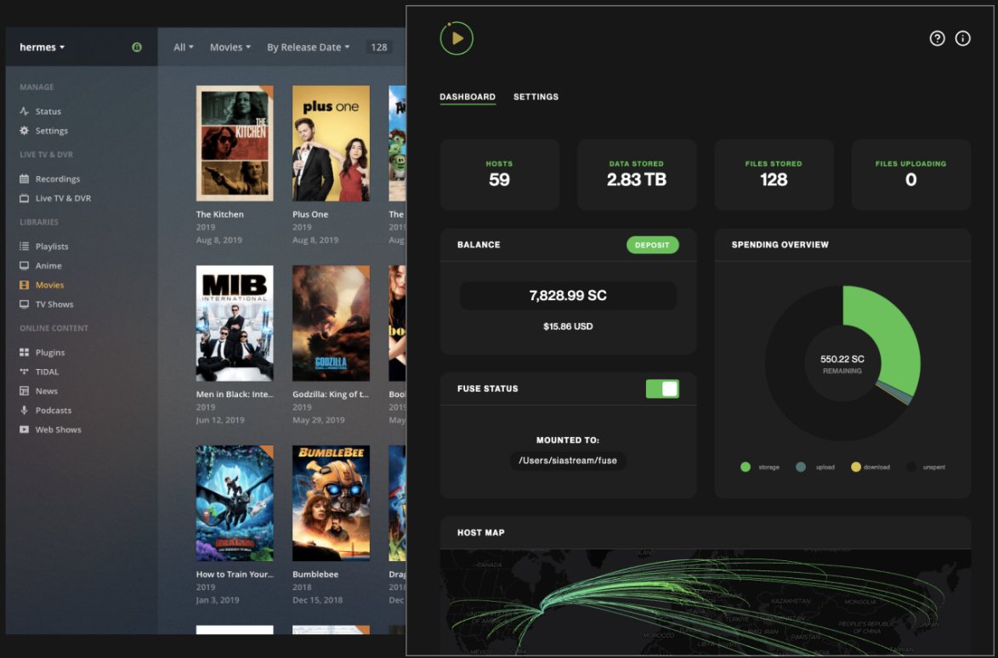Image resolution: width=998 pixels, height=658 pixels.
Task: Open the Plus One movie title link
Action: tap(310, 214)
